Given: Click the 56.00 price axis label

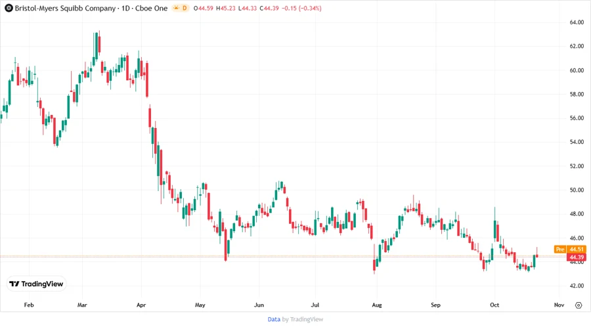Looking at the screenshot, I should click(577, 118).
